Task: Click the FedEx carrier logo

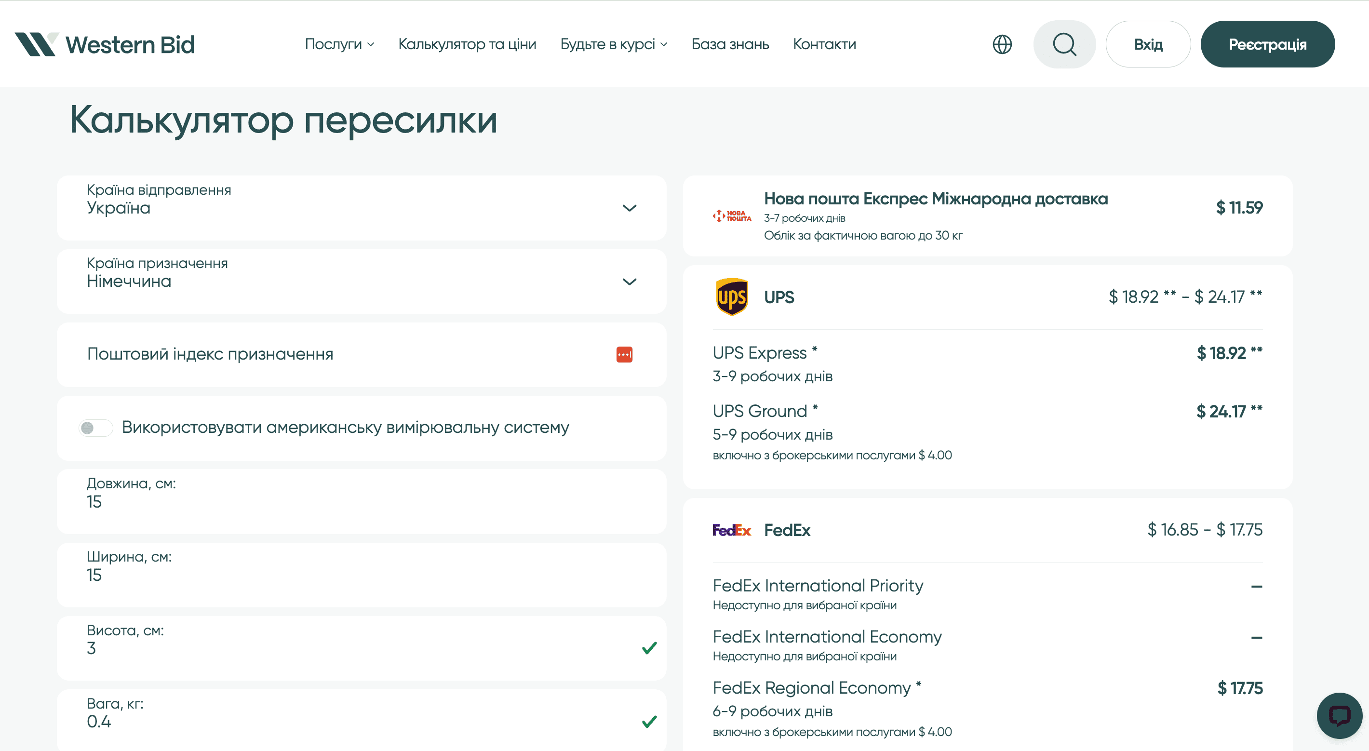Action: coord(732,530)
